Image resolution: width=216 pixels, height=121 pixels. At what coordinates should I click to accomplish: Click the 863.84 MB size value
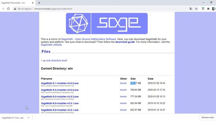coord(136,103)
